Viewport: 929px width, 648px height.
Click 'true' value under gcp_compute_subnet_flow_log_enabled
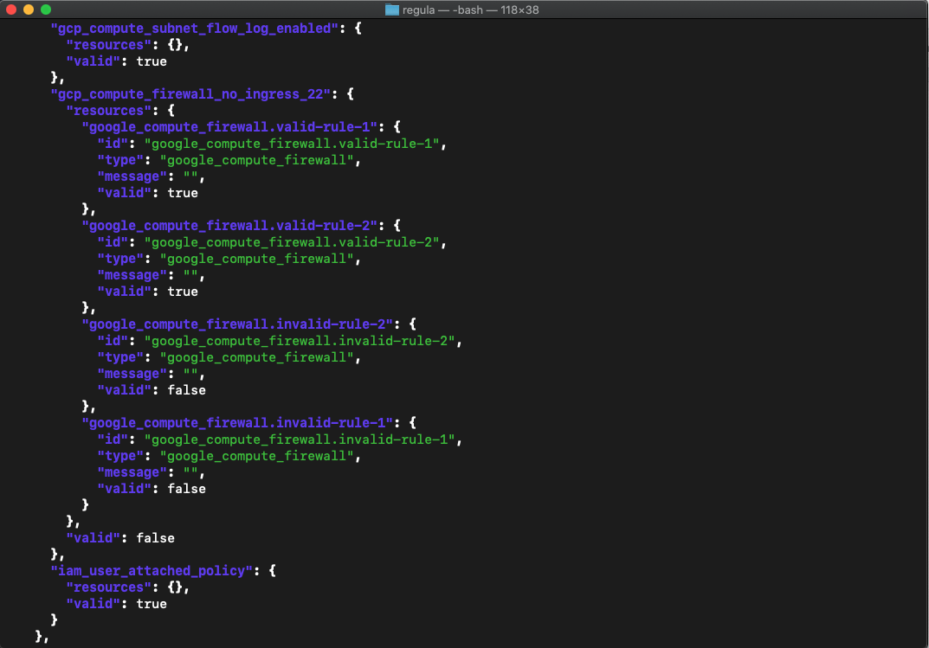(152, 61)
